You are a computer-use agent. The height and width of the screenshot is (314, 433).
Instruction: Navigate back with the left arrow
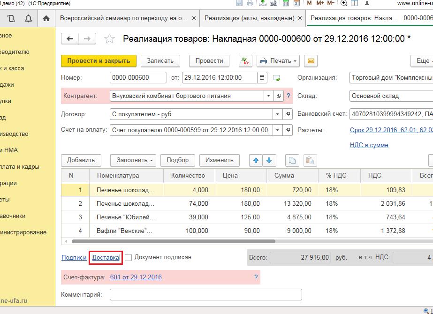[x=70, y=38]
